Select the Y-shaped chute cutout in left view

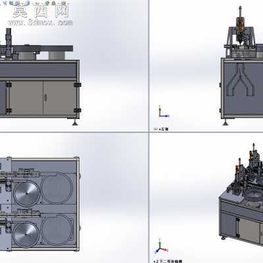tap(241, 80)
